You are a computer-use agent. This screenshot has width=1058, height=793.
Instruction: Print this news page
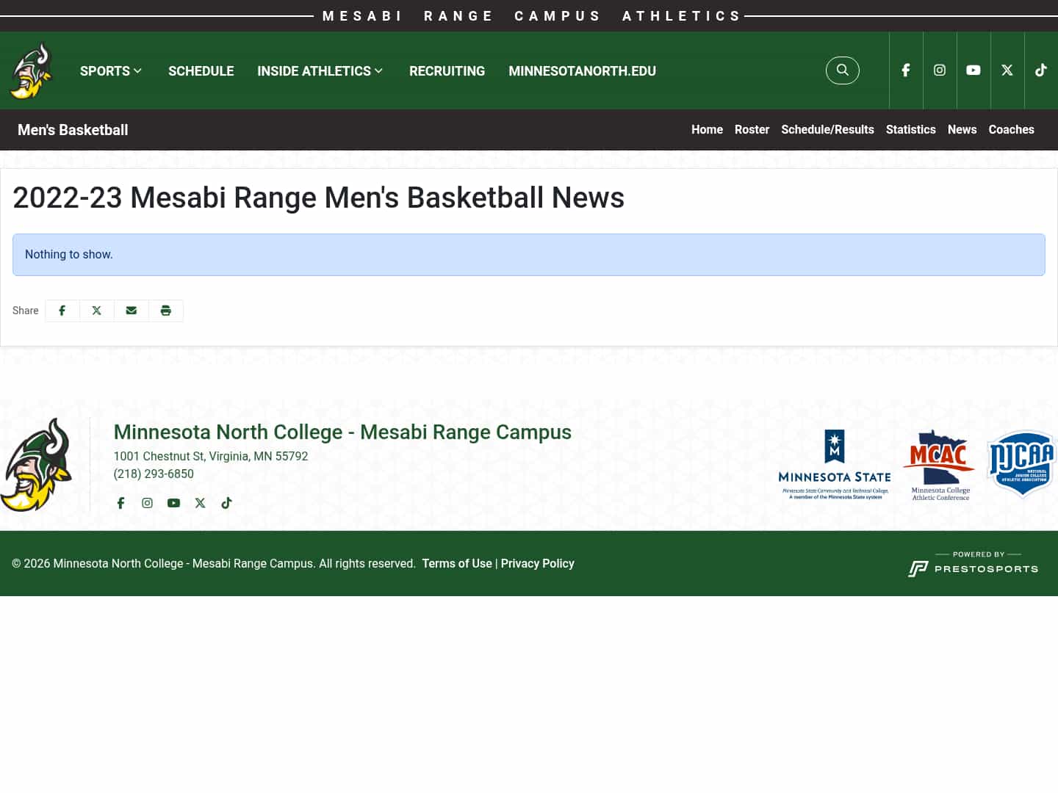pos(166,311)
